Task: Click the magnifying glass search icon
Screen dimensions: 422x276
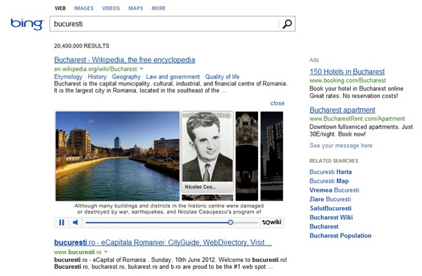Action: tap(287, 24)
